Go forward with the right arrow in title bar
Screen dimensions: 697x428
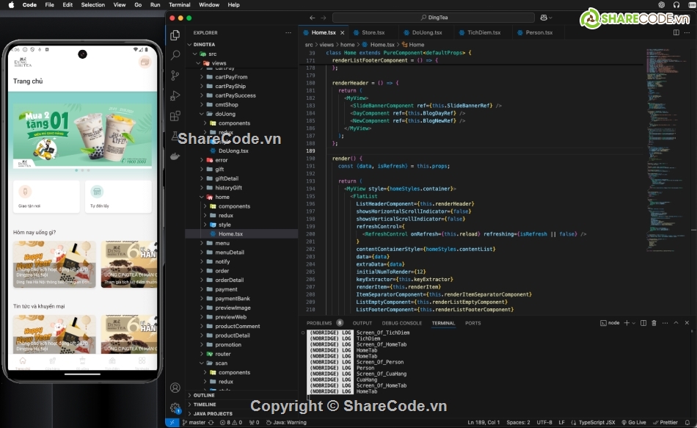pyautogui.click(x=323, y=18)
